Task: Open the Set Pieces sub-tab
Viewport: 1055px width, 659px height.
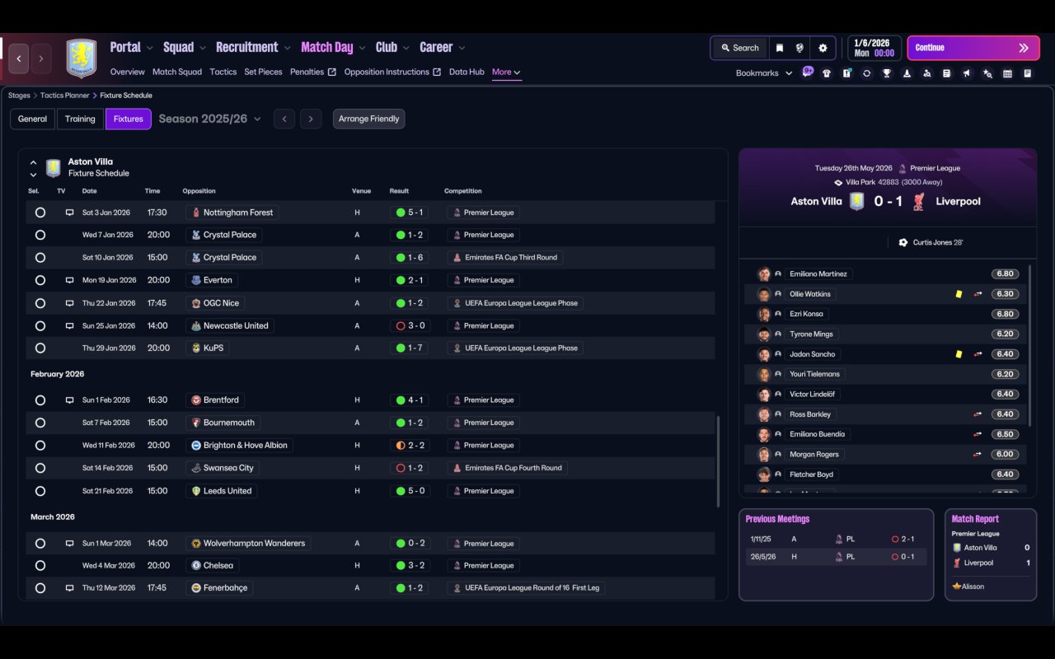Action: coord(263,72)
